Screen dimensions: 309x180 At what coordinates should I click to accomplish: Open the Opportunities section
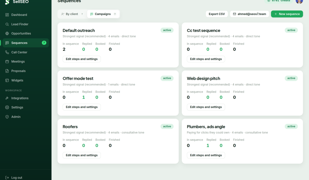(x=26, y=33)
